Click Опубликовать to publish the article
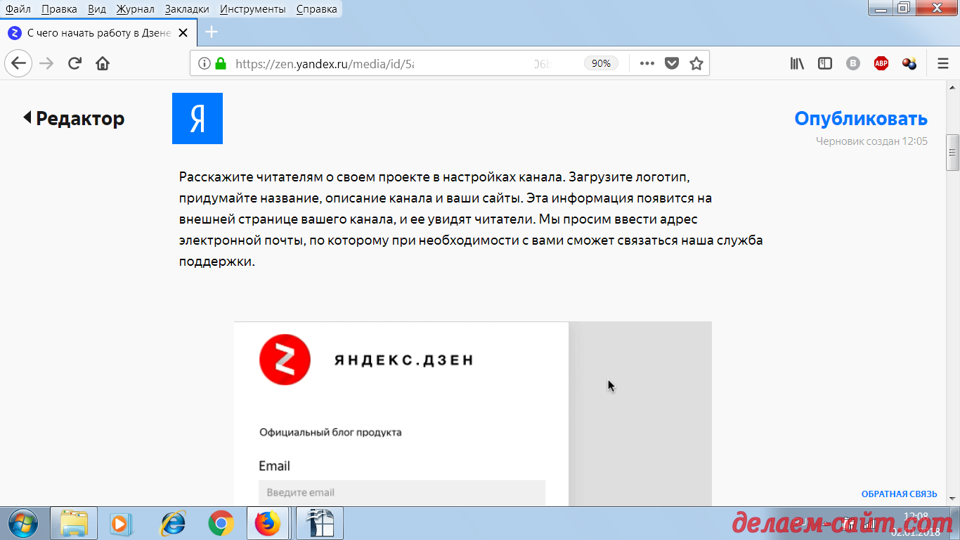This screenshot has height=540, width=960. click(x=861, y=118)
